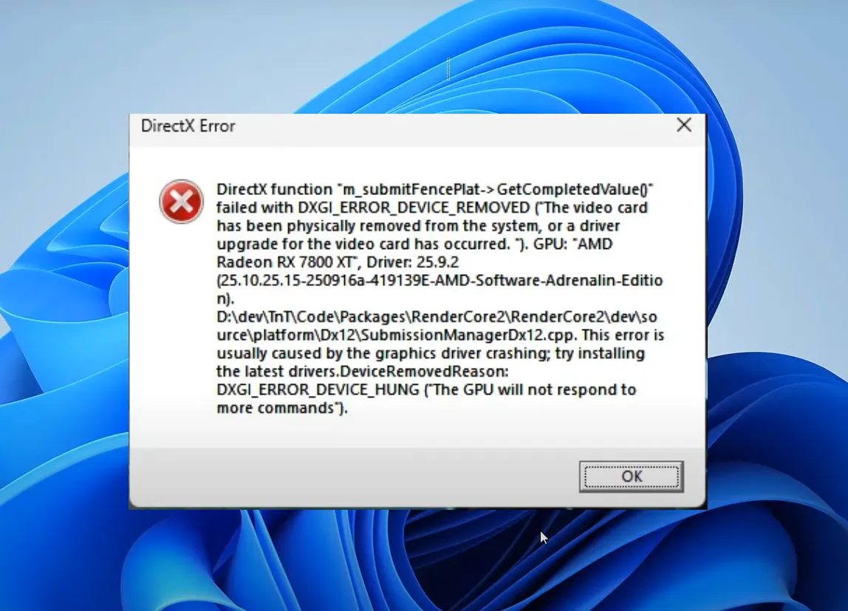
Task: Click the m_submitFencePlat->GetCompletedValue() function name
Action: point(495,189)
